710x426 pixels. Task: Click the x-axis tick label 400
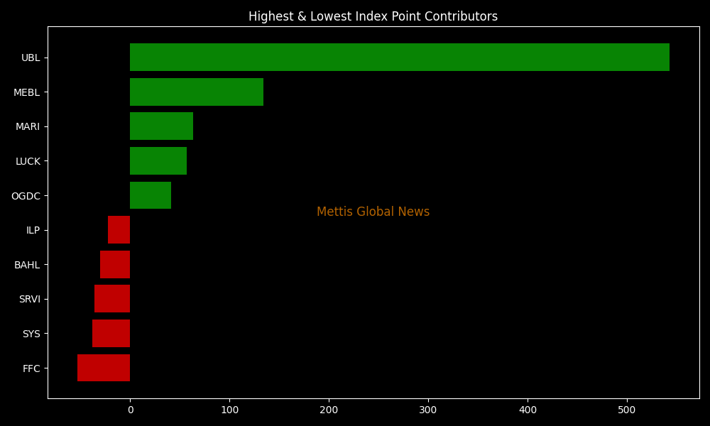[x=528, y=410]
